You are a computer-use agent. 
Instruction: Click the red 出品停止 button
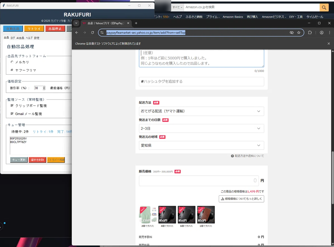[x=55, y=29]
